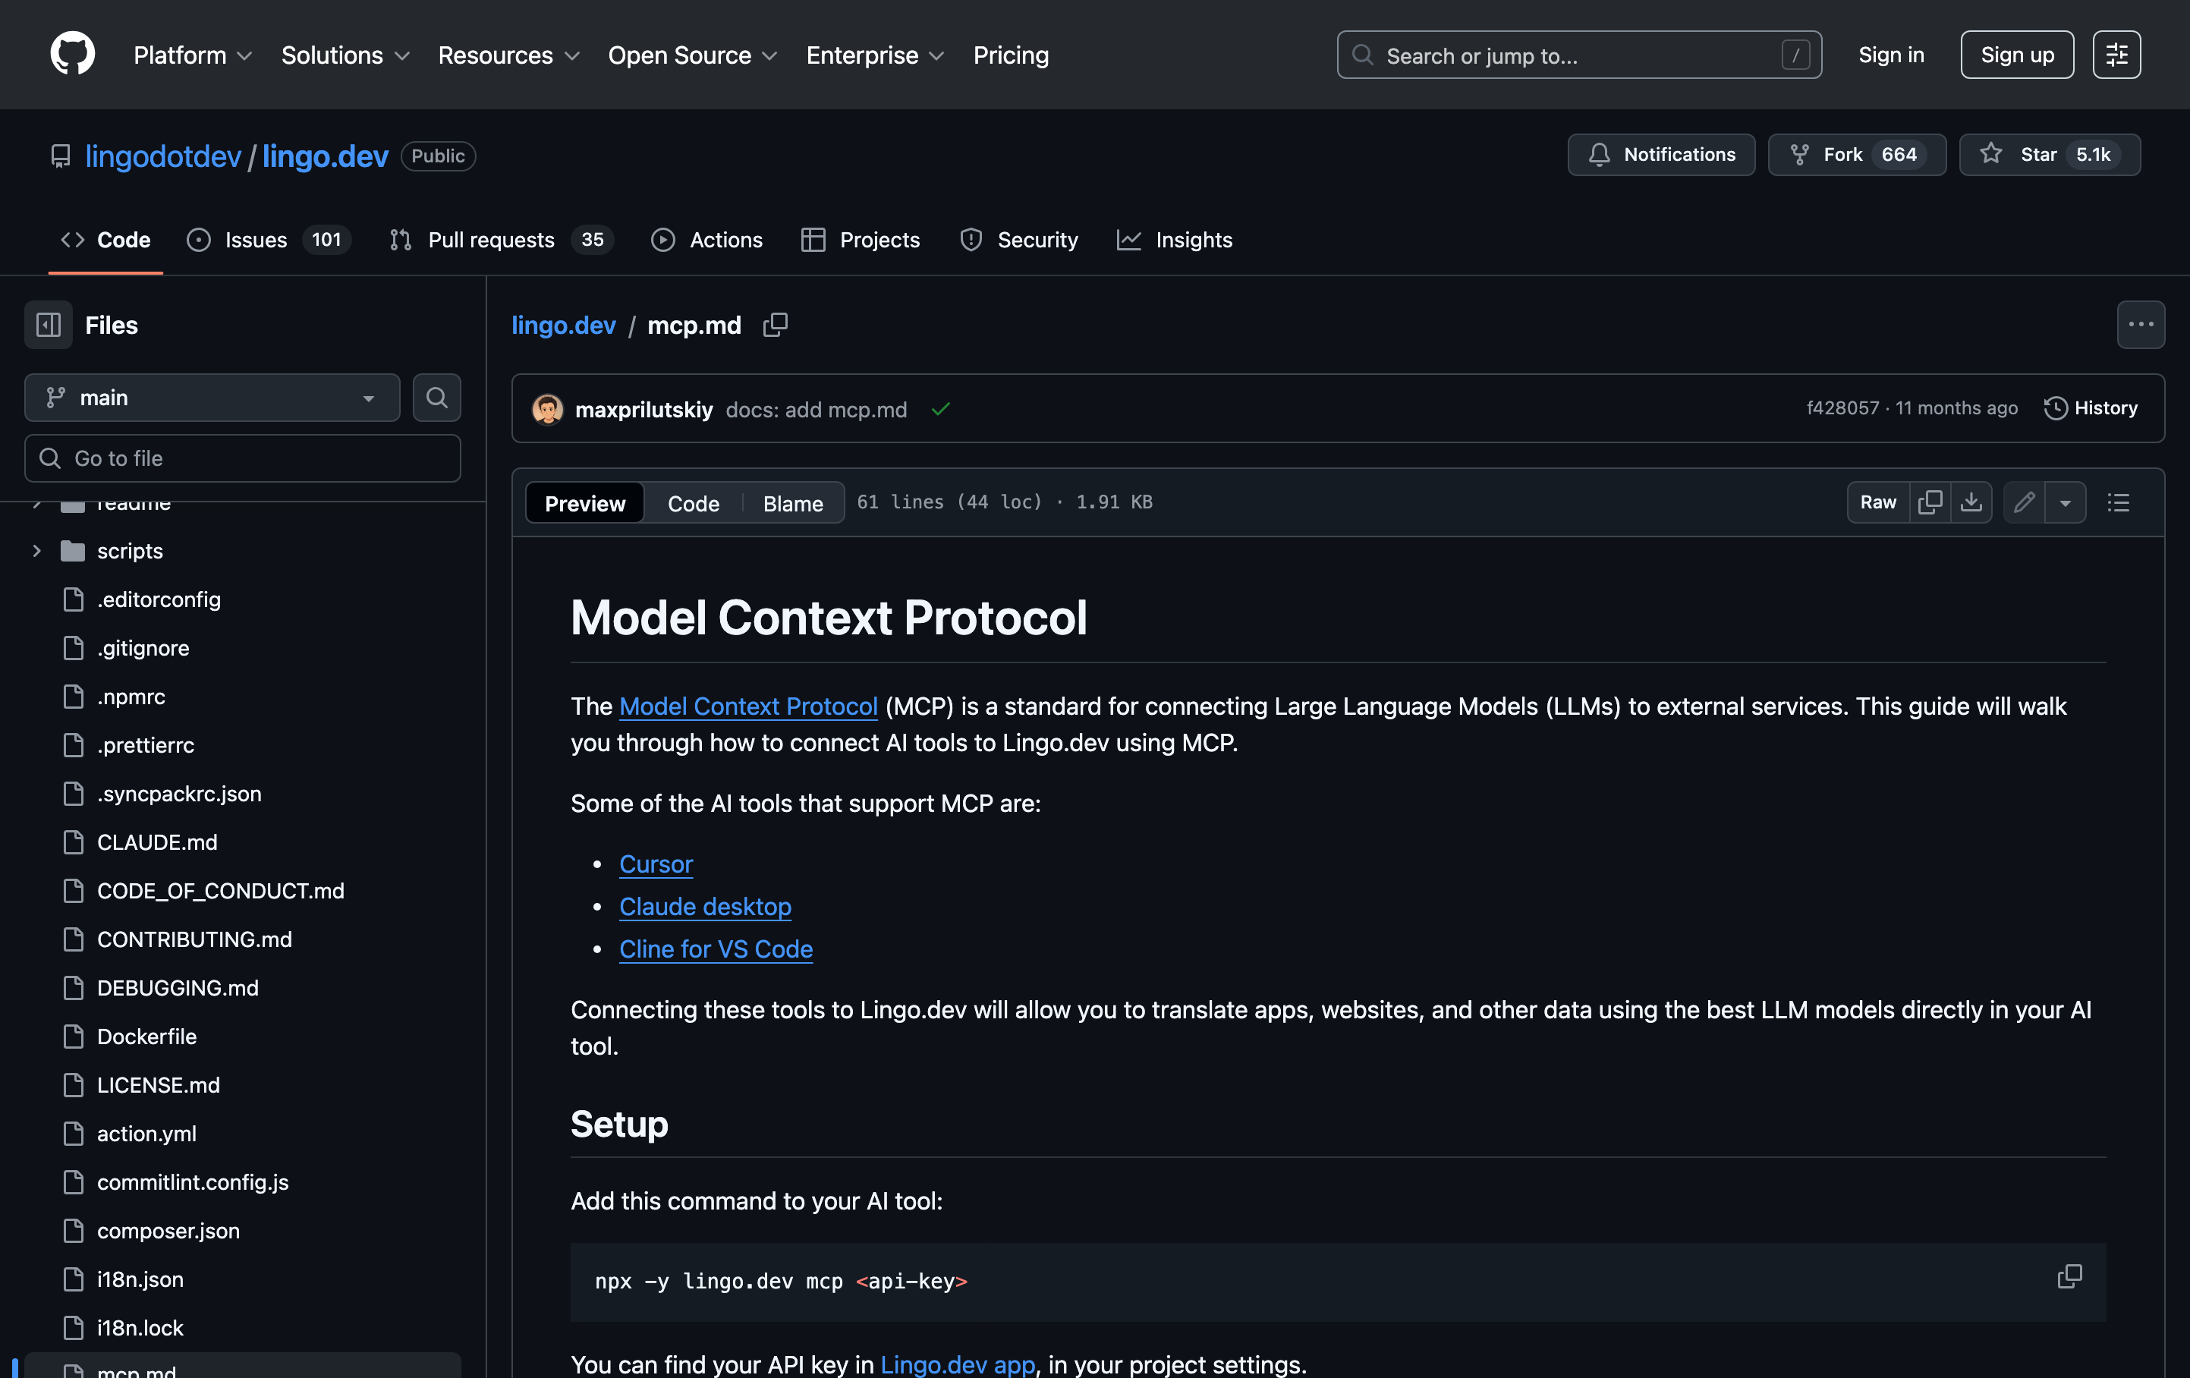Open CONTRIBUTING.md in file tree

point(194,939)
